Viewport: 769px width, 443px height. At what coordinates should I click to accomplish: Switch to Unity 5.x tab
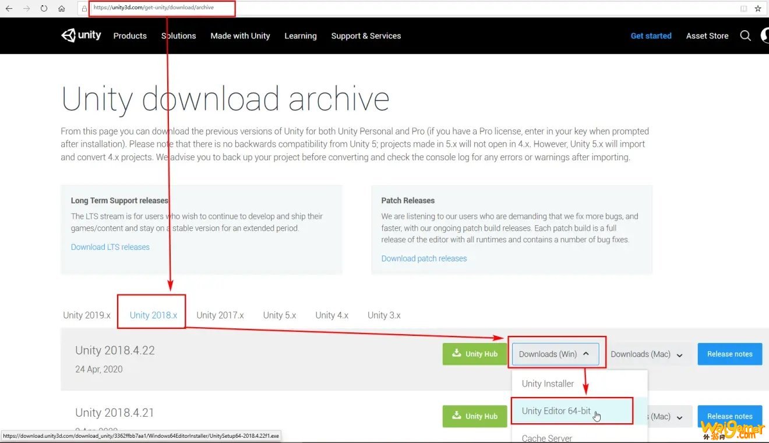pyautogui.click(x=280, y=315)
